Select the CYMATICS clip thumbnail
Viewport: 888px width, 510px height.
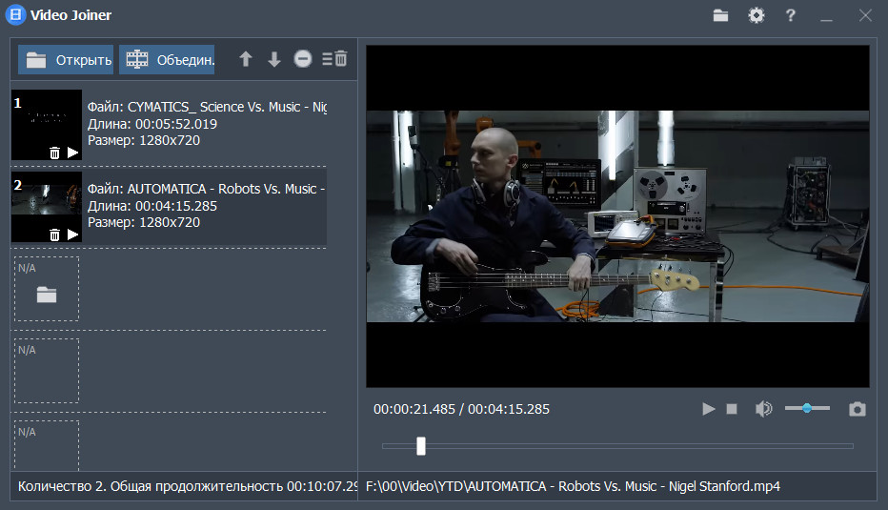point(47,125)
